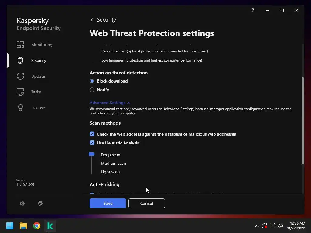The height and width of the screenshot is (233, 311).
Task: Click Security breadcrumb link at top
Action: click(106, 20)
